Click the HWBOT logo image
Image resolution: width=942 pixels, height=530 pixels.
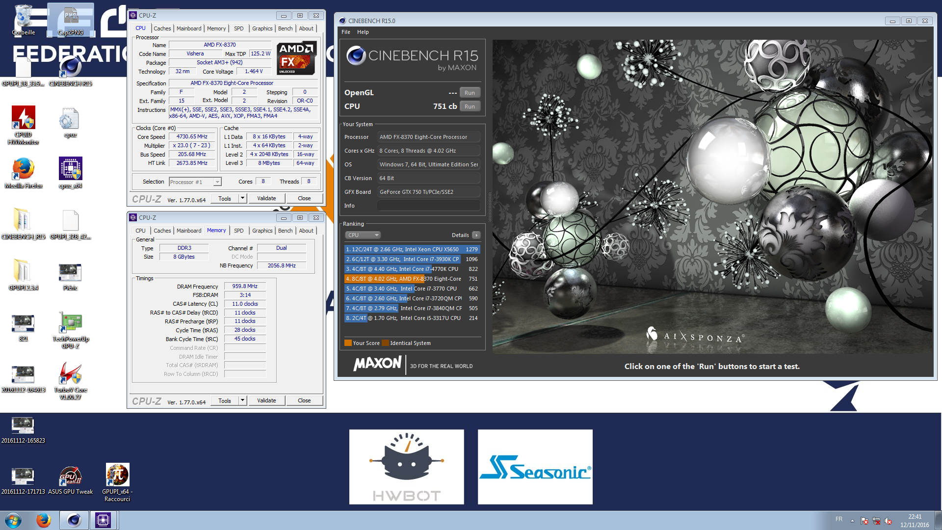(x=406, y=467)
